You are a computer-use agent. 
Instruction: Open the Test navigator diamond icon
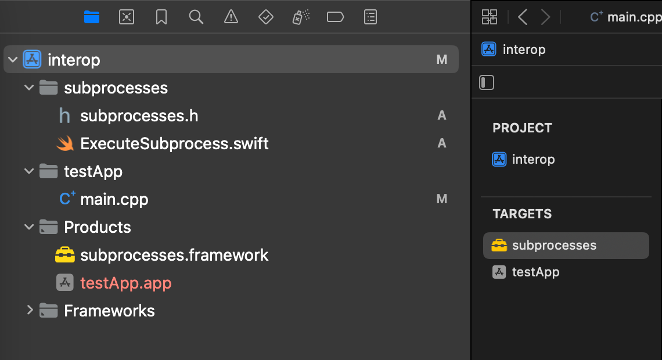(266, 17)
